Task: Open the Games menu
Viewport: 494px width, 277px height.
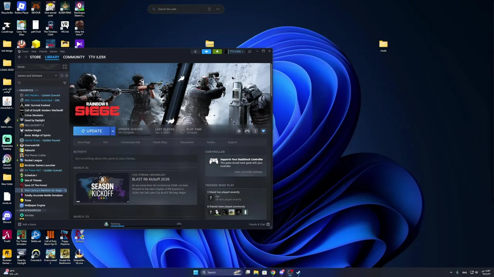Action: (53, 51)
